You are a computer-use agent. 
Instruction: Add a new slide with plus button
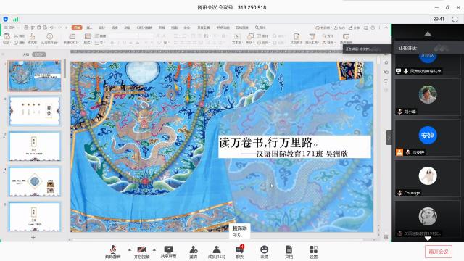[33, 237]
